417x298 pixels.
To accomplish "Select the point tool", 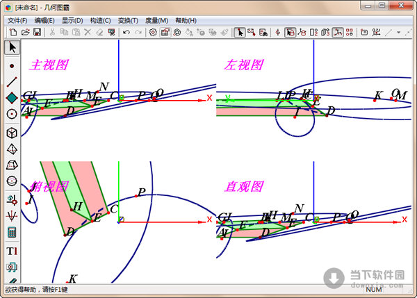I will point(12,66).
